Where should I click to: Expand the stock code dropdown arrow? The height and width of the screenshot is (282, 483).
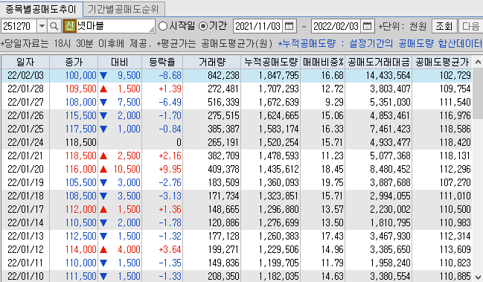(42, 26)
